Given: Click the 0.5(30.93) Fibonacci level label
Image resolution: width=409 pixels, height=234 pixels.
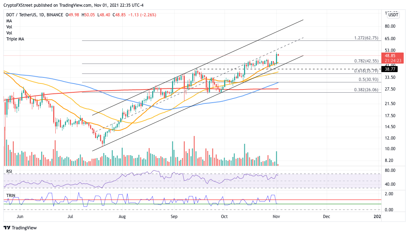Looking at the screenshot, I should coord(368,80).
